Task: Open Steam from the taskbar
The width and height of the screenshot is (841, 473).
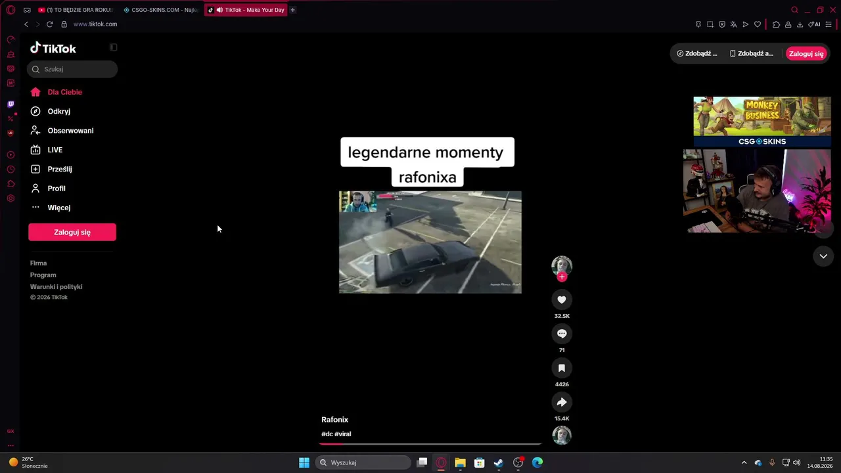Action: point(499,462)
